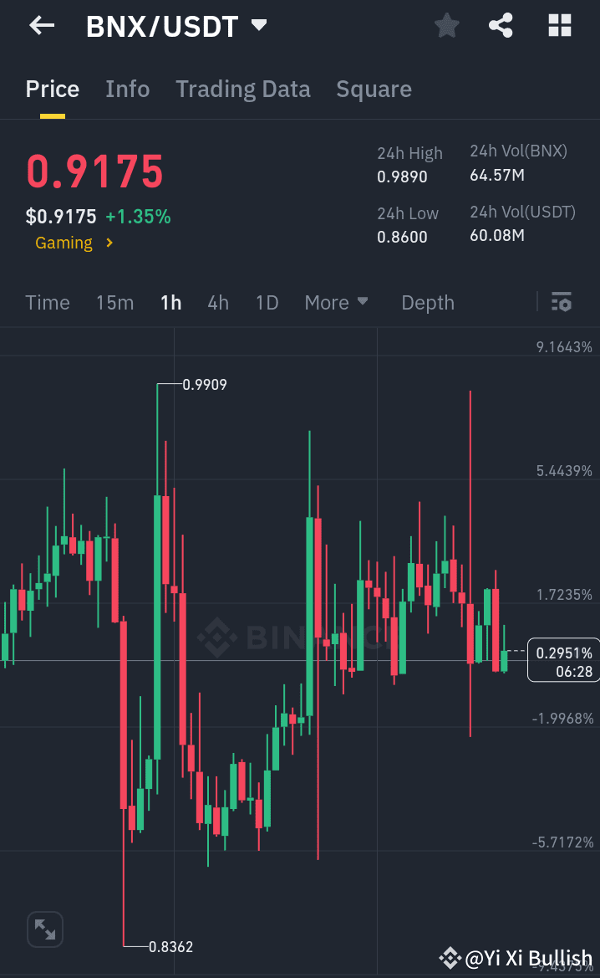Open the chart indicator settings icon
The width and height of the screenshot is (600, 978).
562,302
